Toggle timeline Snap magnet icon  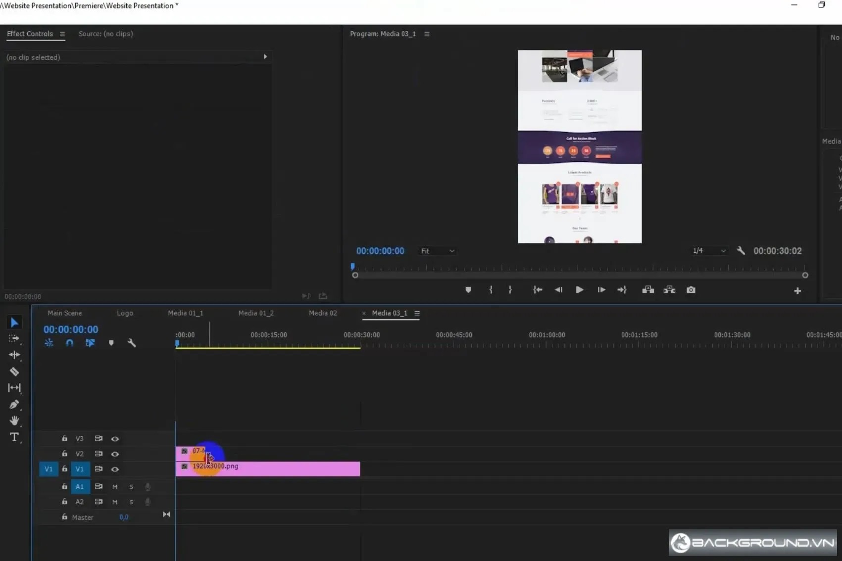pyautogui.click(x=69, y=342)
